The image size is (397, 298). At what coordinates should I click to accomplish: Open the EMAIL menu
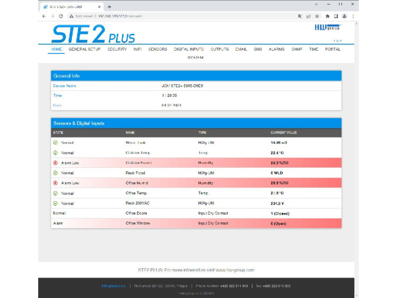241,49
